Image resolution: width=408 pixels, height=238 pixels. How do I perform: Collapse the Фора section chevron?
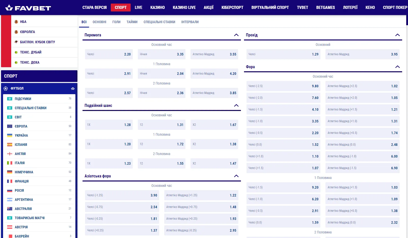(397, 67)
